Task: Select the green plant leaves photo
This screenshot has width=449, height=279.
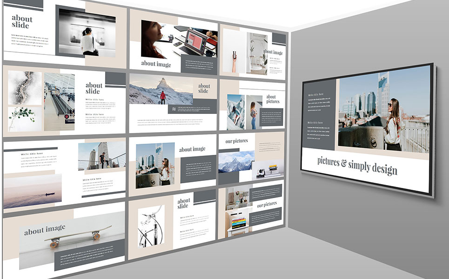Action: 24,115
